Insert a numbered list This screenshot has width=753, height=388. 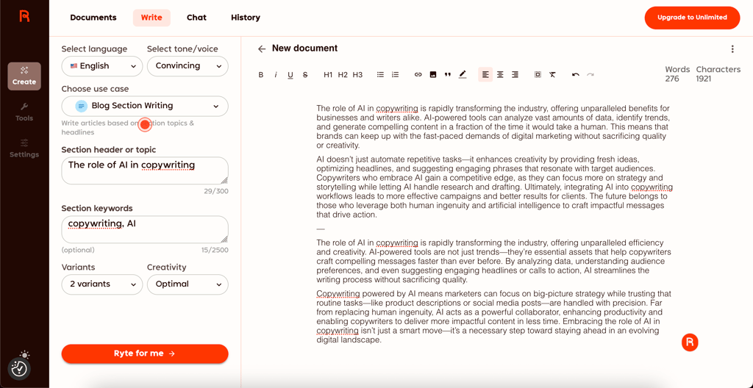[395, 74]
